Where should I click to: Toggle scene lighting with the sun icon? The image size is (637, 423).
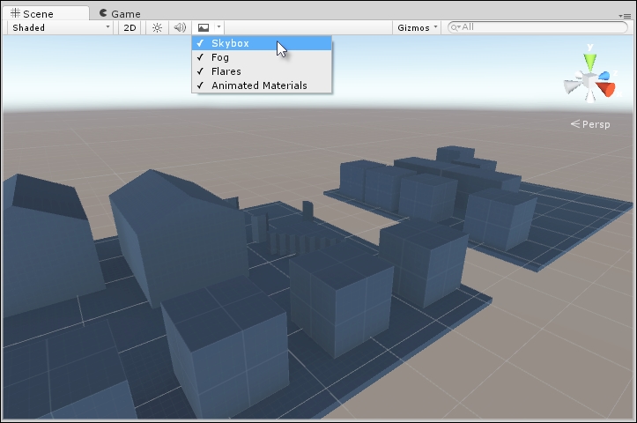pyautogui.click(x=157, y=27)
